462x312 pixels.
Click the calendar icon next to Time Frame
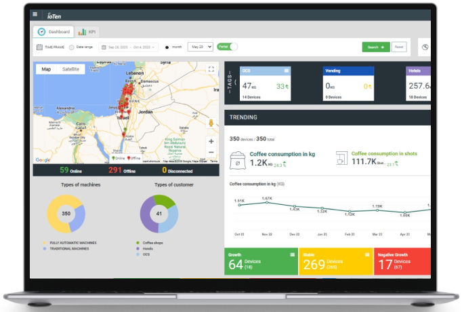coord(39,47)
